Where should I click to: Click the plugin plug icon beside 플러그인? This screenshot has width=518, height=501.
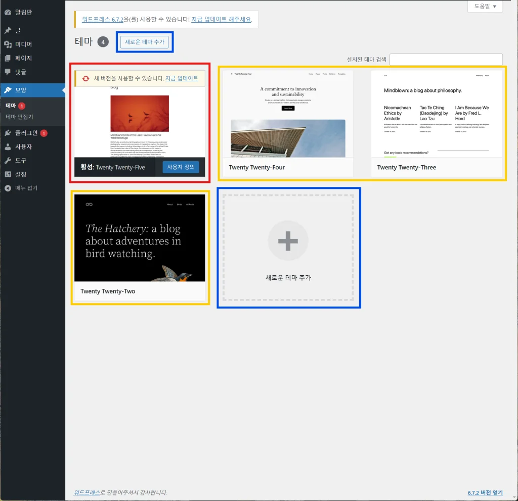(x=8, y=133)
